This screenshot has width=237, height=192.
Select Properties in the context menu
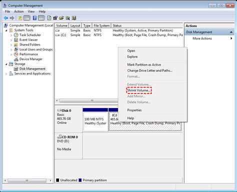(x=134, y=110)
